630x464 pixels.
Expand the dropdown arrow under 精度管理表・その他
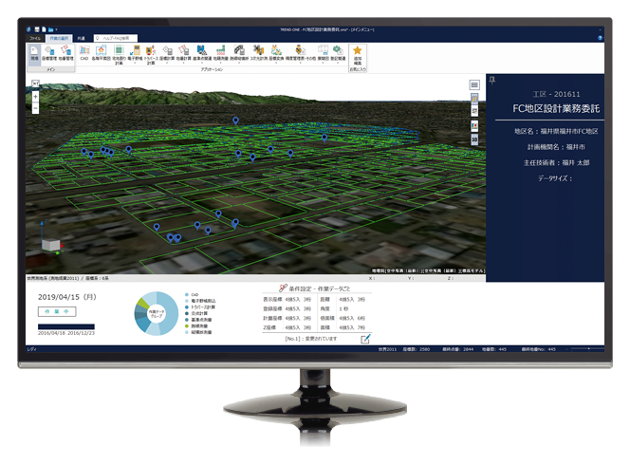pos(301,63)
